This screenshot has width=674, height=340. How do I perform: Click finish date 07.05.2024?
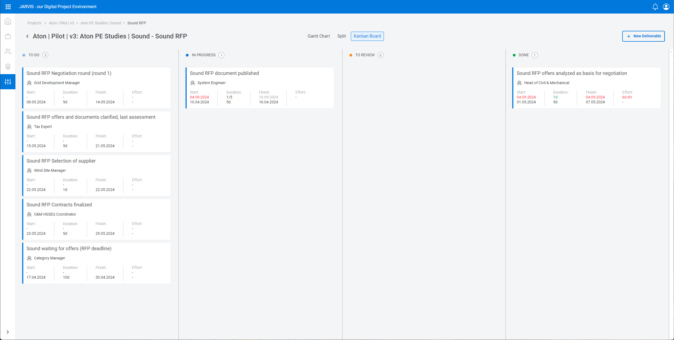click(595, 102)
